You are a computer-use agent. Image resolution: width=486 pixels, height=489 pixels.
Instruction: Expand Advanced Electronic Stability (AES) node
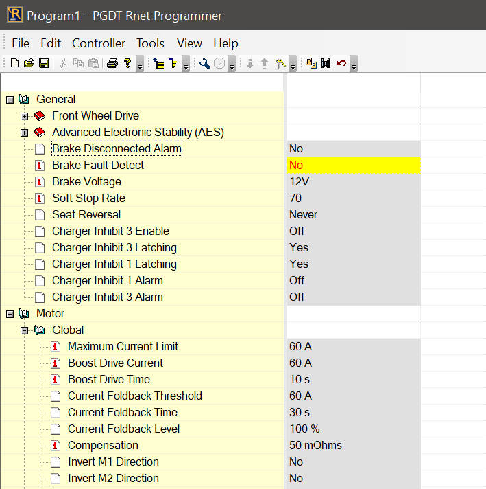tap(25, 133)
